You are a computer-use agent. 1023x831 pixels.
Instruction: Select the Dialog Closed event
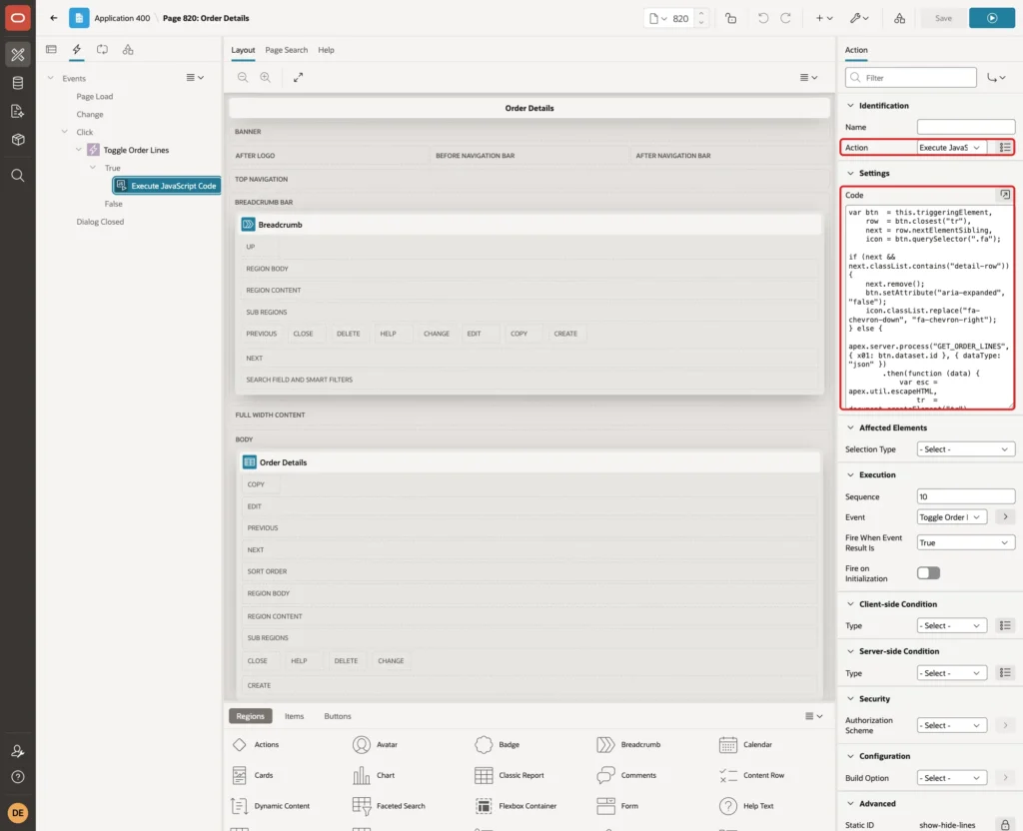(x=100, y=222)
